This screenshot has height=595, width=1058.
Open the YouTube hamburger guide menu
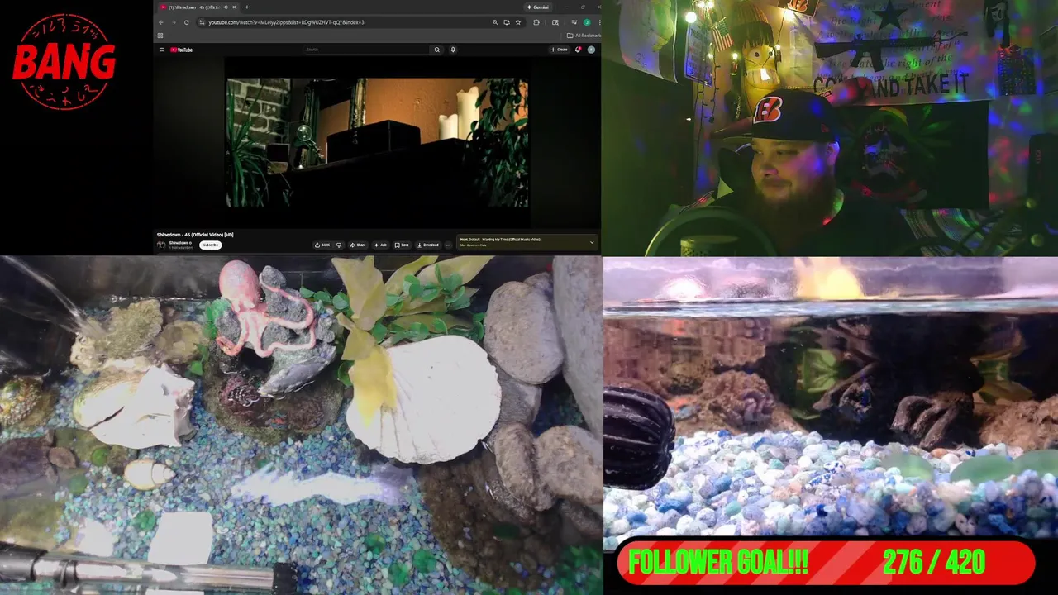pyautogui.click(x=161, y=50)
